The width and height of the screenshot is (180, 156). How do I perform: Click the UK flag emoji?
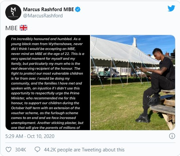point(23,28)
